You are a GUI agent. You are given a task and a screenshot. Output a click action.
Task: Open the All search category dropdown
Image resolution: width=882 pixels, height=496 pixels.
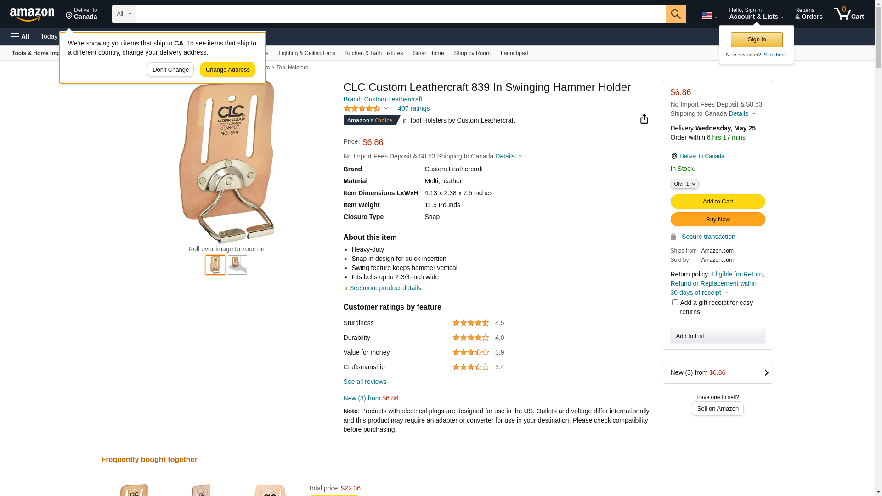pyautogui.click(x=124, y=14)
